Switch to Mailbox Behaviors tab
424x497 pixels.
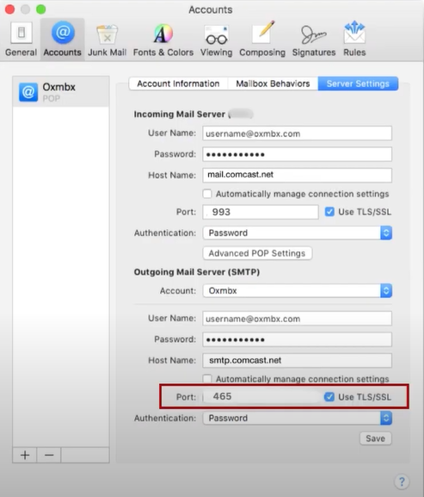[x=273, y=84]
